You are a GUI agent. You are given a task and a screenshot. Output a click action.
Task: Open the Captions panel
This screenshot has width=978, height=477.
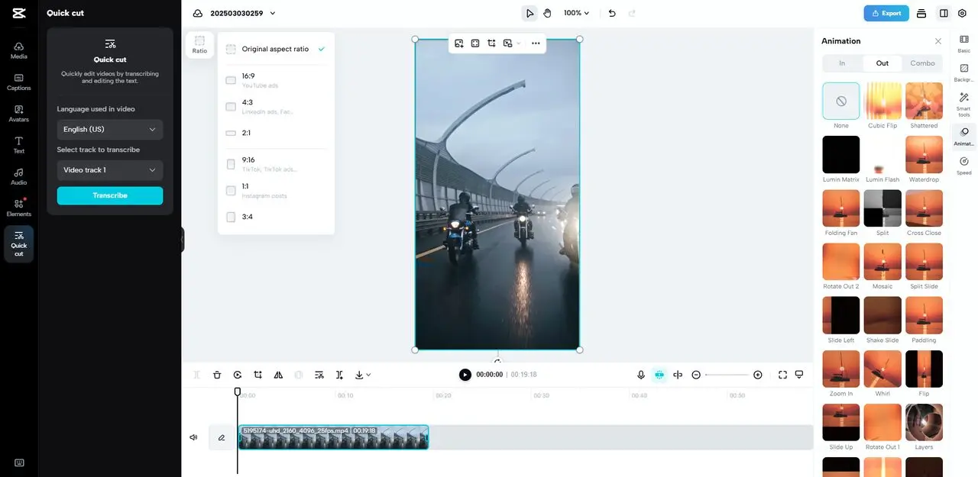tap(18, 82)
